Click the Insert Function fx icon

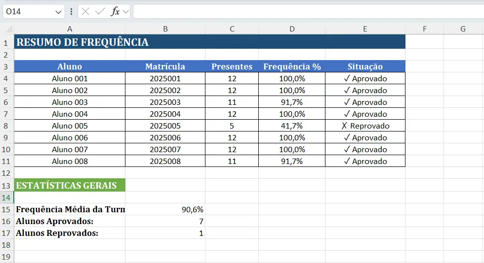[x=115, y=11]
